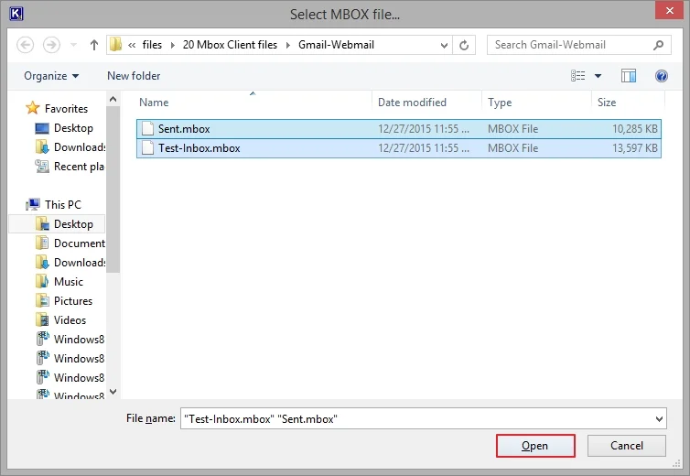
Task: Open the Music folder
Action: 69,282
